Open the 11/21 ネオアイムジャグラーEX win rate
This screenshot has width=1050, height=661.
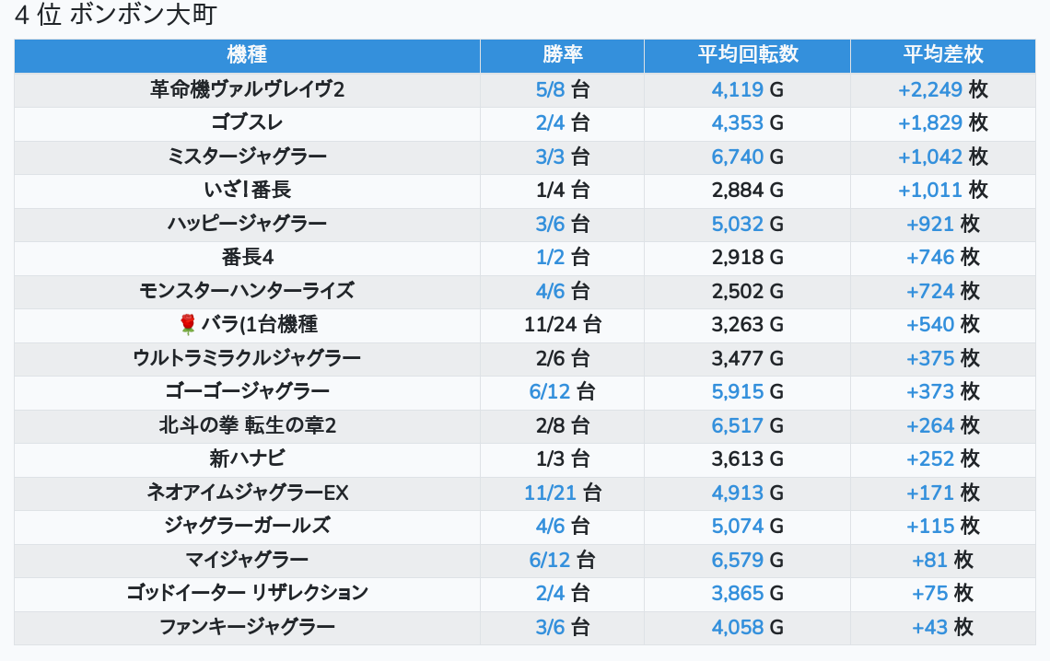pyautogui.click(x=550, y=493)
